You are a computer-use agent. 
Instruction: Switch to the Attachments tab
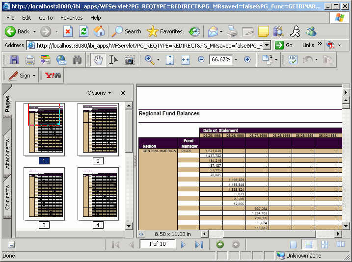(7, 154)
